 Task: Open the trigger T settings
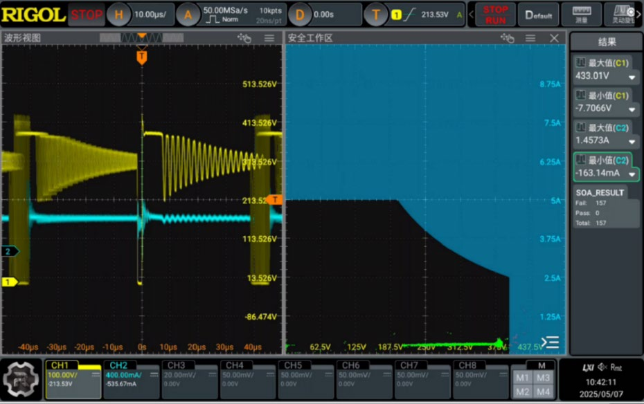point(414,15)
